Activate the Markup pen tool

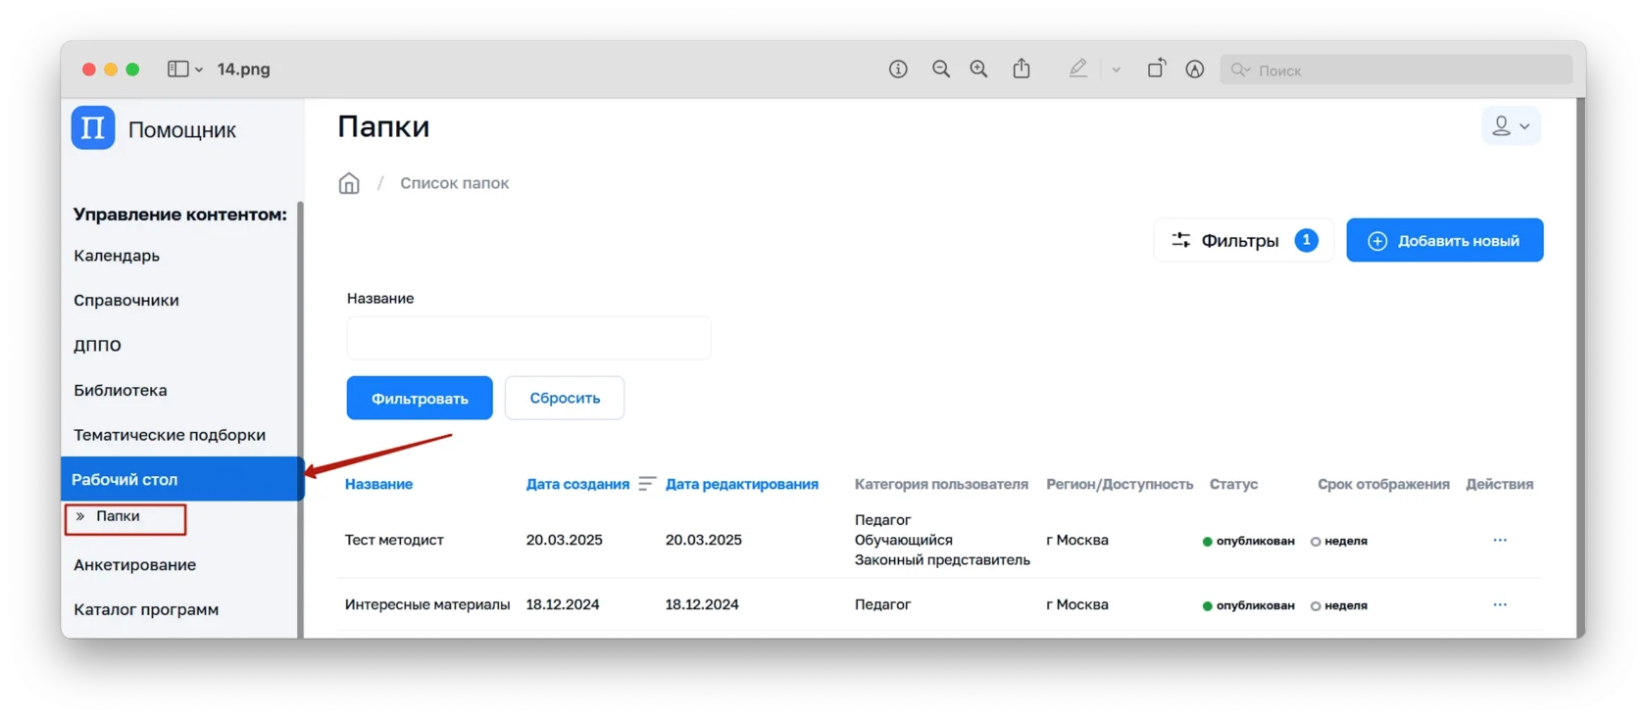tap(1078, 69)
